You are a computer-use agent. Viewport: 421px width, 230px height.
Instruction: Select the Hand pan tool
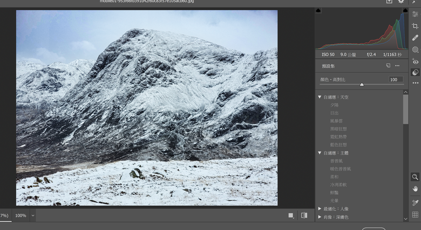415,189
